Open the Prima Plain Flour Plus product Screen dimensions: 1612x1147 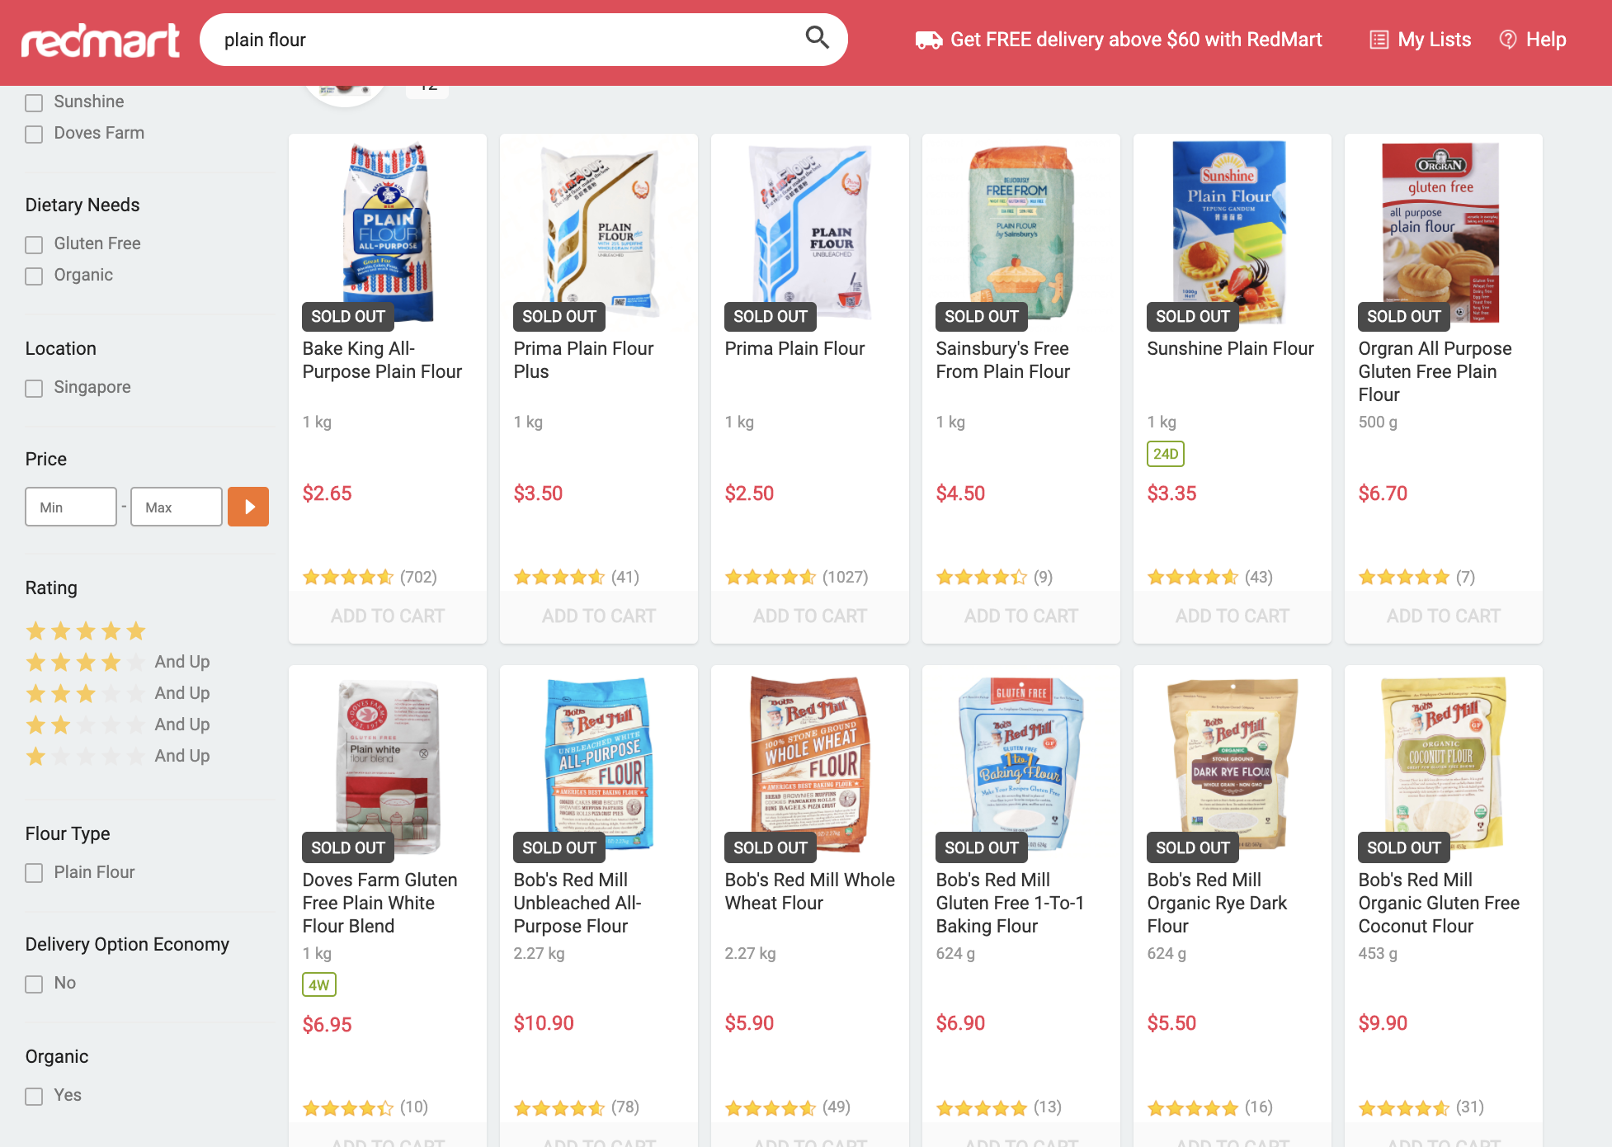click(583, 360)
